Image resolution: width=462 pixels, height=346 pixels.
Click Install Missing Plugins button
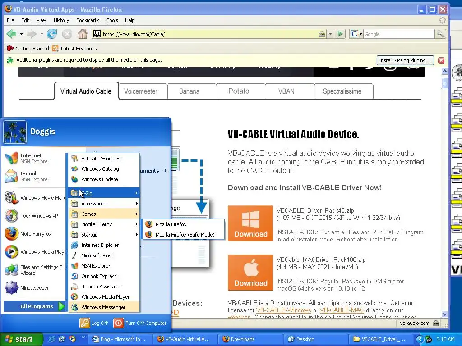coord(405,60)
